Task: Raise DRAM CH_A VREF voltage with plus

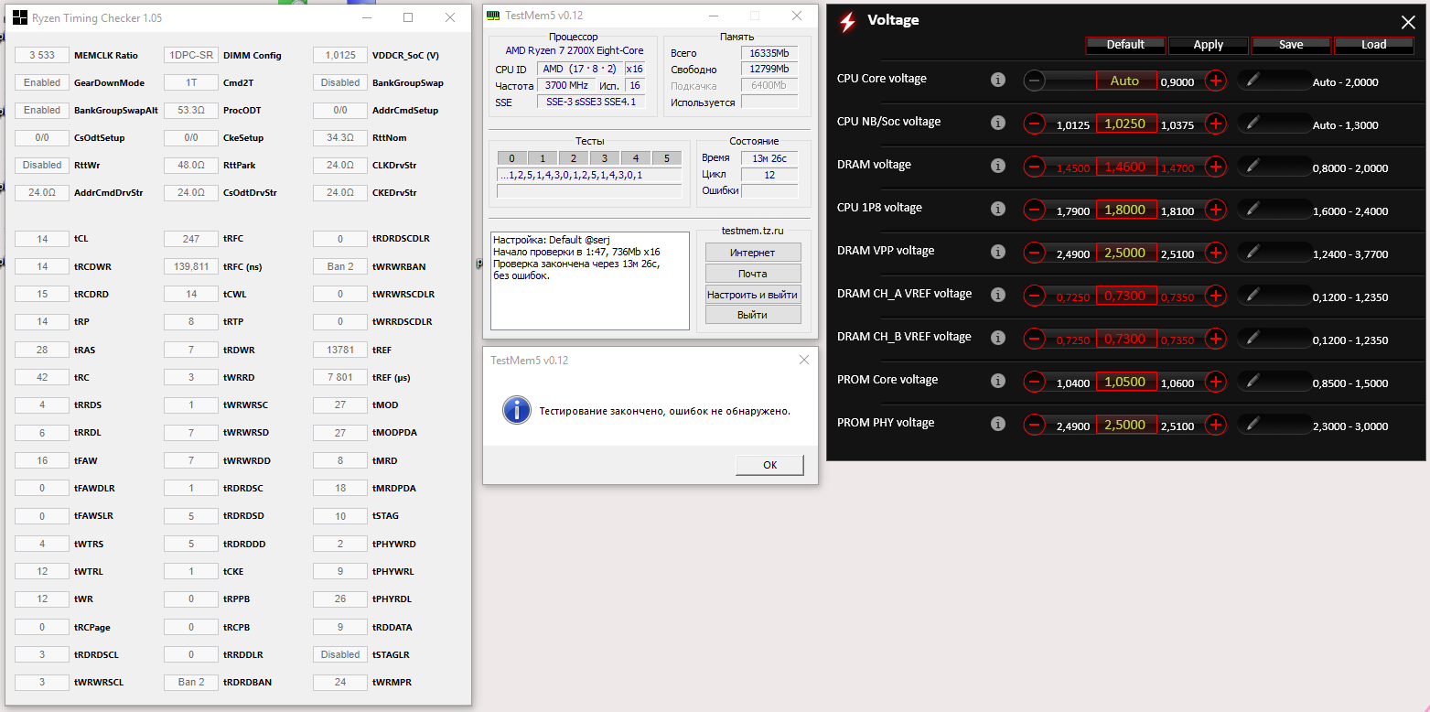Action: [1215, 296]
